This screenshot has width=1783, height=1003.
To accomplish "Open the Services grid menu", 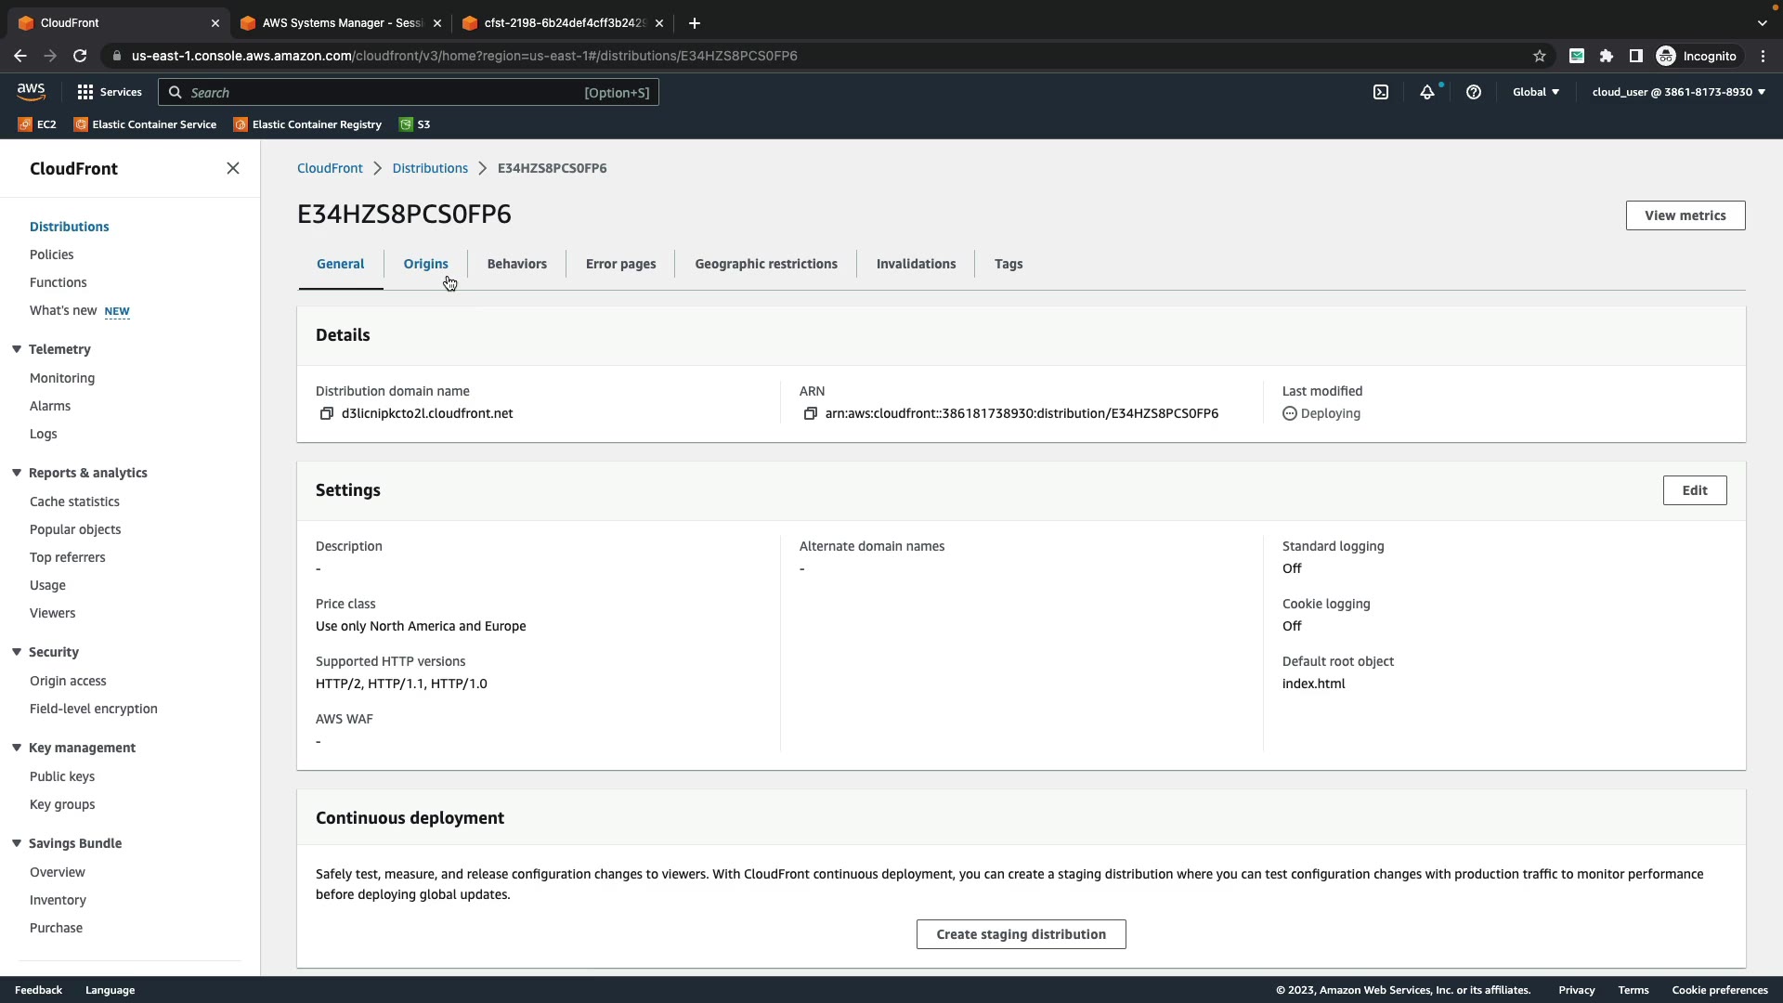I will click(x=110, y=92).
